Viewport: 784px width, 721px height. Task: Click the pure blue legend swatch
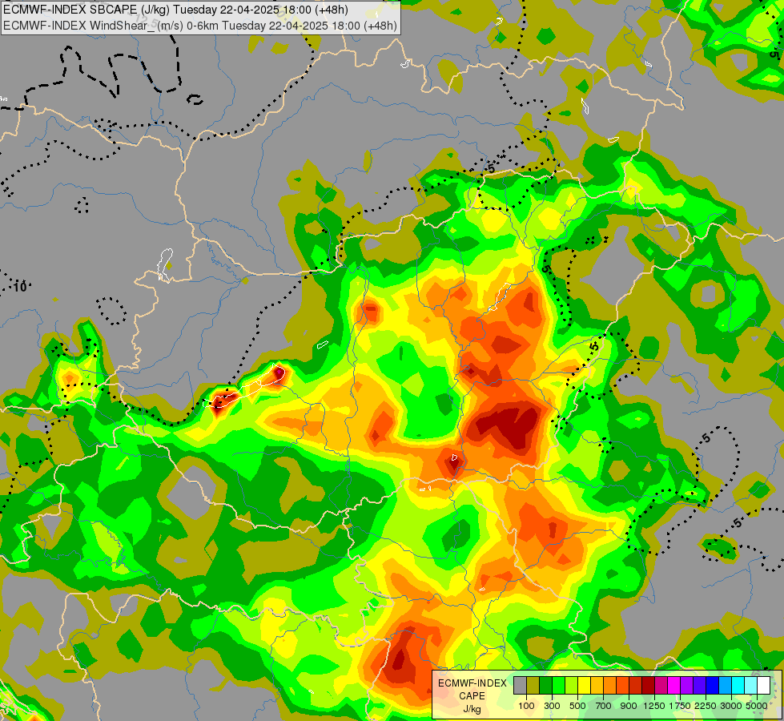(x=713, y=685)
